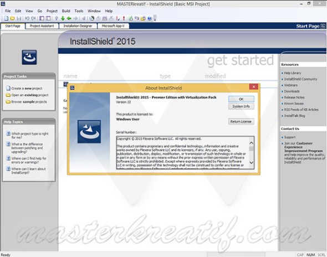Click OK in About InstallShield dialog
This screenshot has width=327, height=257.
(x=241, y=99)
